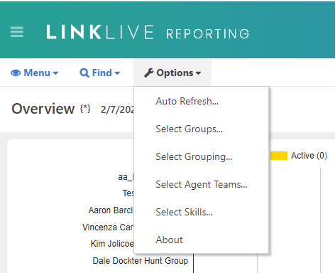Viewport: 335px width, 273px height.
Task: Choose Auto Refresh... from Options menu
Action: pos(187,101)
